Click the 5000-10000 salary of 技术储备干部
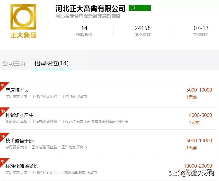The width and height of the screenshot is (219, 181). click(x=199, y=140)
